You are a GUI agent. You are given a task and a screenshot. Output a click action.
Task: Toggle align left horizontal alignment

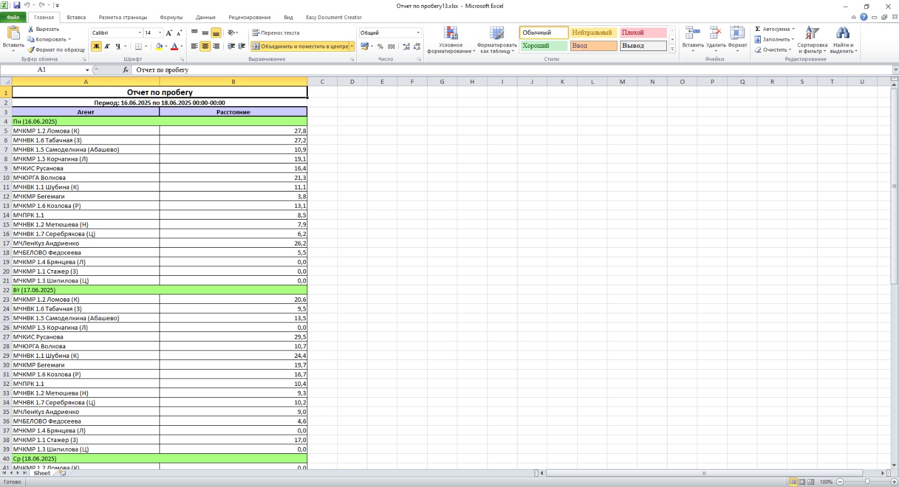194,47
